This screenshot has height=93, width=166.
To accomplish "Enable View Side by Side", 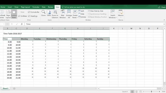I will click(x=95, y=11).
